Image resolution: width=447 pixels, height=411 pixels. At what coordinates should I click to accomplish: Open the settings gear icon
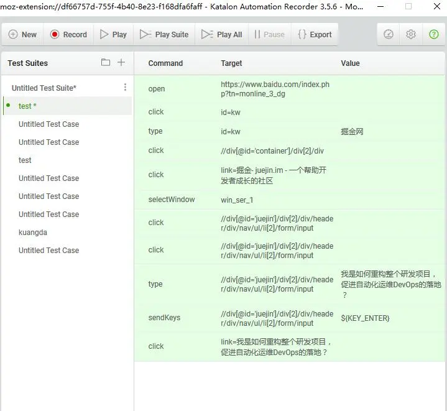(411, 34)
